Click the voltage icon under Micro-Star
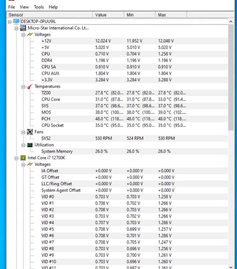Screen dimensions: 237x269 [30, 34]
